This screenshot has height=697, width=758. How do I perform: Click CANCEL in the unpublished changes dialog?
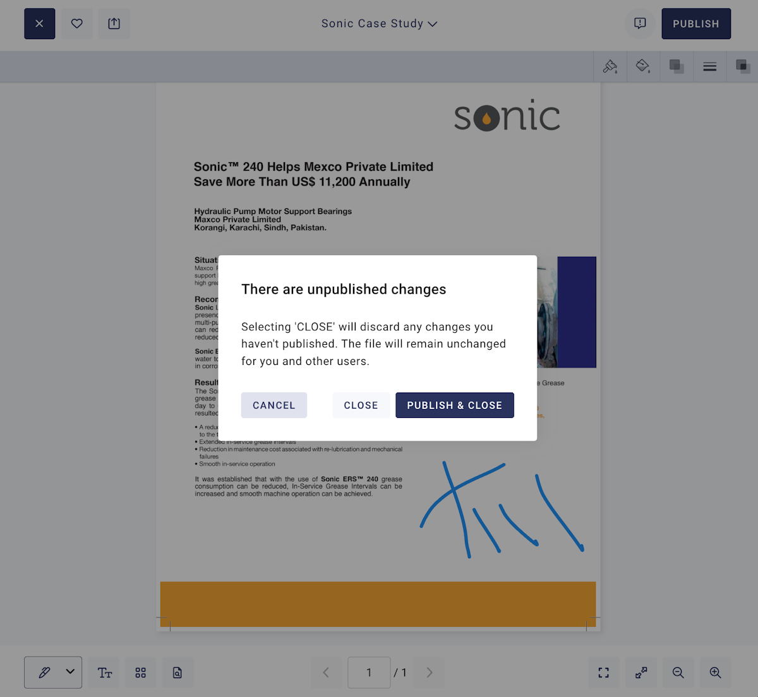[x=274, y=405]
